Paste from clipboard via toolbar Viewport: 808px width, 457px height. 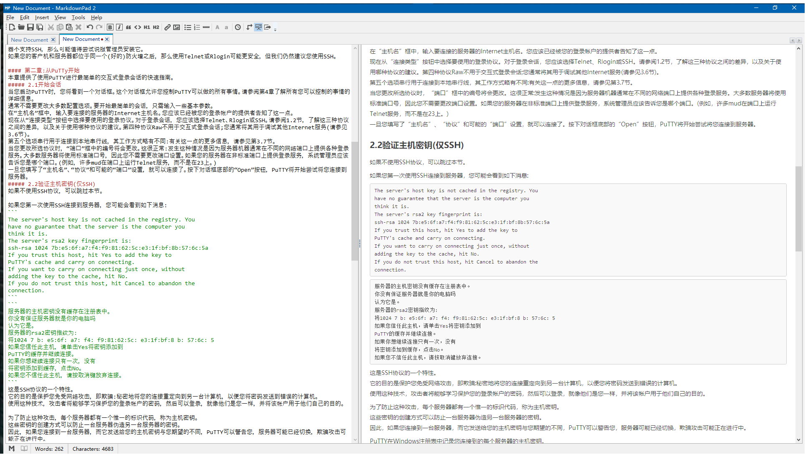[69, 27]
